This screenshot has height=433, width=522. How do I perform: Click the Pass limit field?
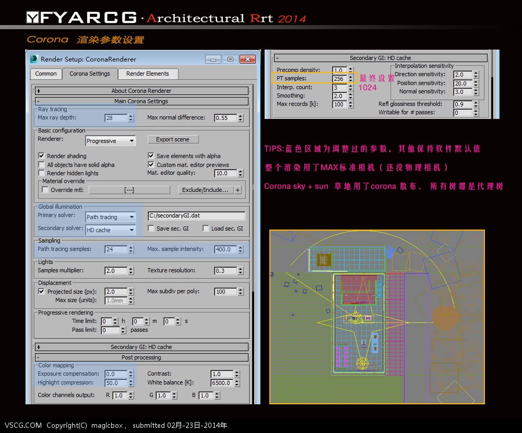(x=111, y=330)
